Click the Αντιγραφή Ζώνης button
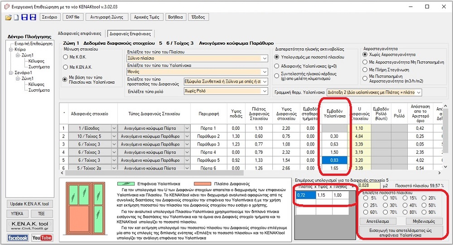 coord(106,17)
